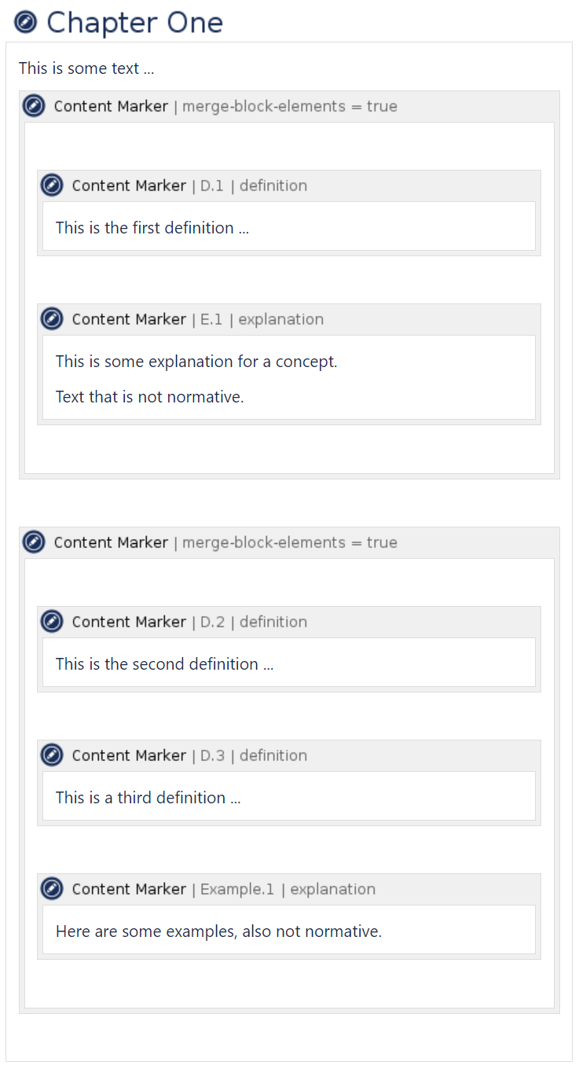The image size is (579, 1069).
Task: Click the first merge-block-elements Content Marker icon
Action: tap(34, 106)
